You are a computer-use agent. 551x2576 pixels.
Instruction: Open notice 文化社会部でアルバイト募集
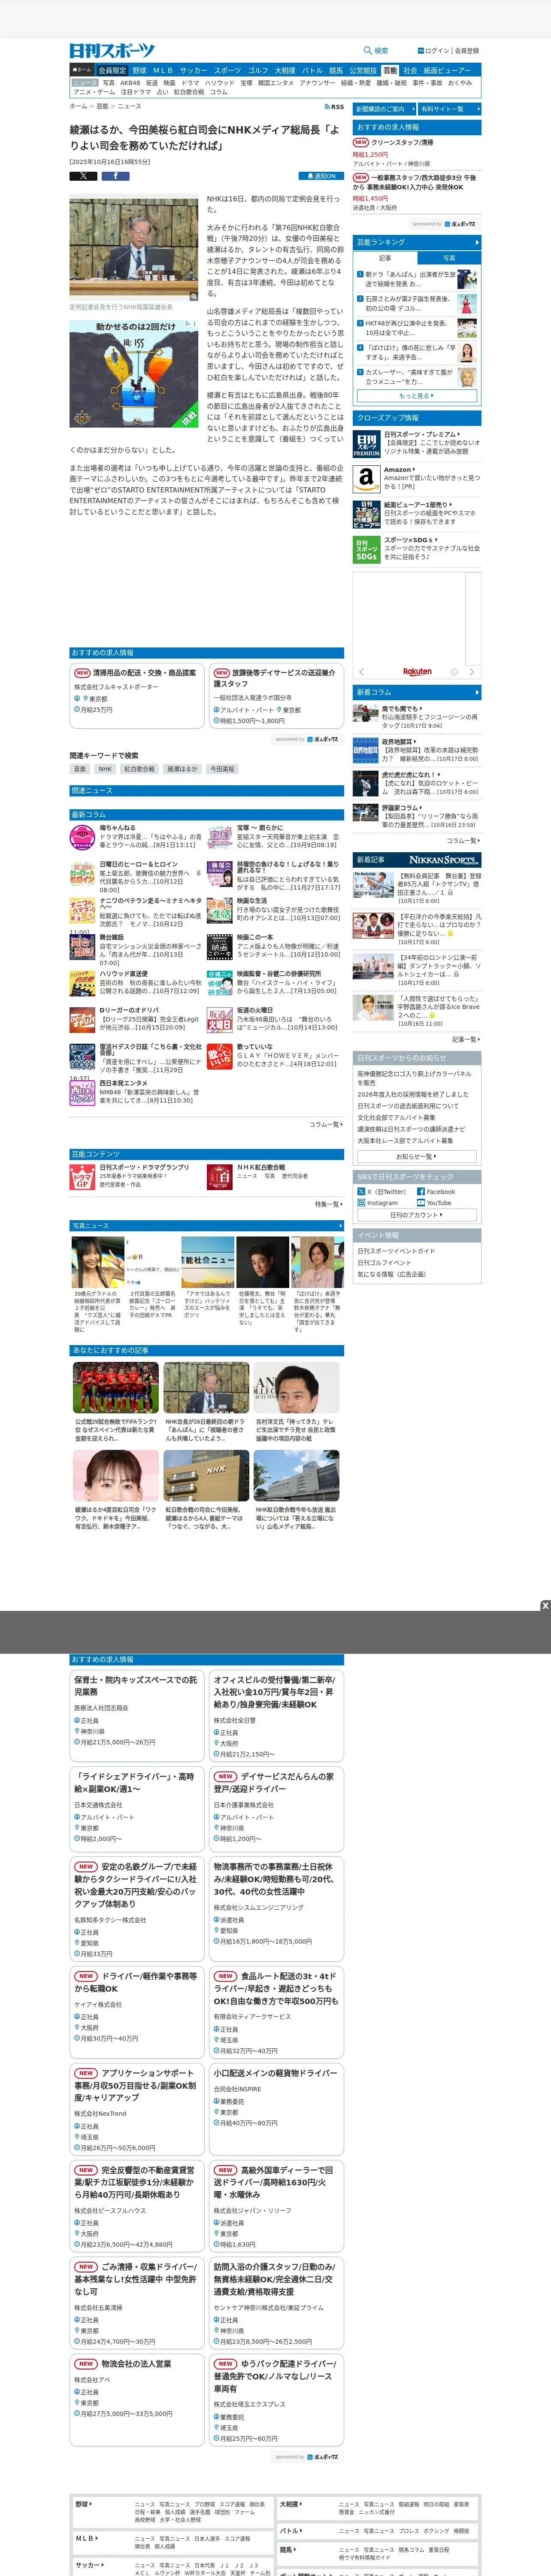pos(396,1118)
